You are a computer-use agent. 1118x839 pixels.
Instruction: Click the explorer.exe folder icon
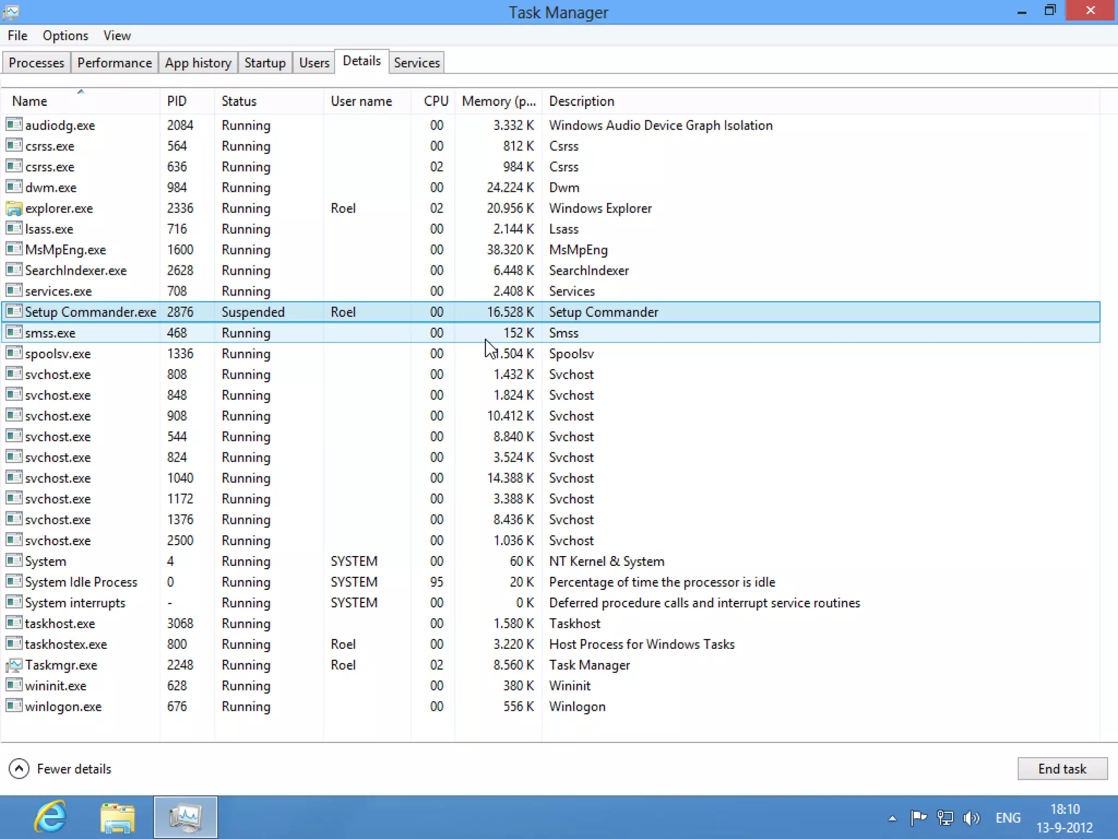(14, 208)
